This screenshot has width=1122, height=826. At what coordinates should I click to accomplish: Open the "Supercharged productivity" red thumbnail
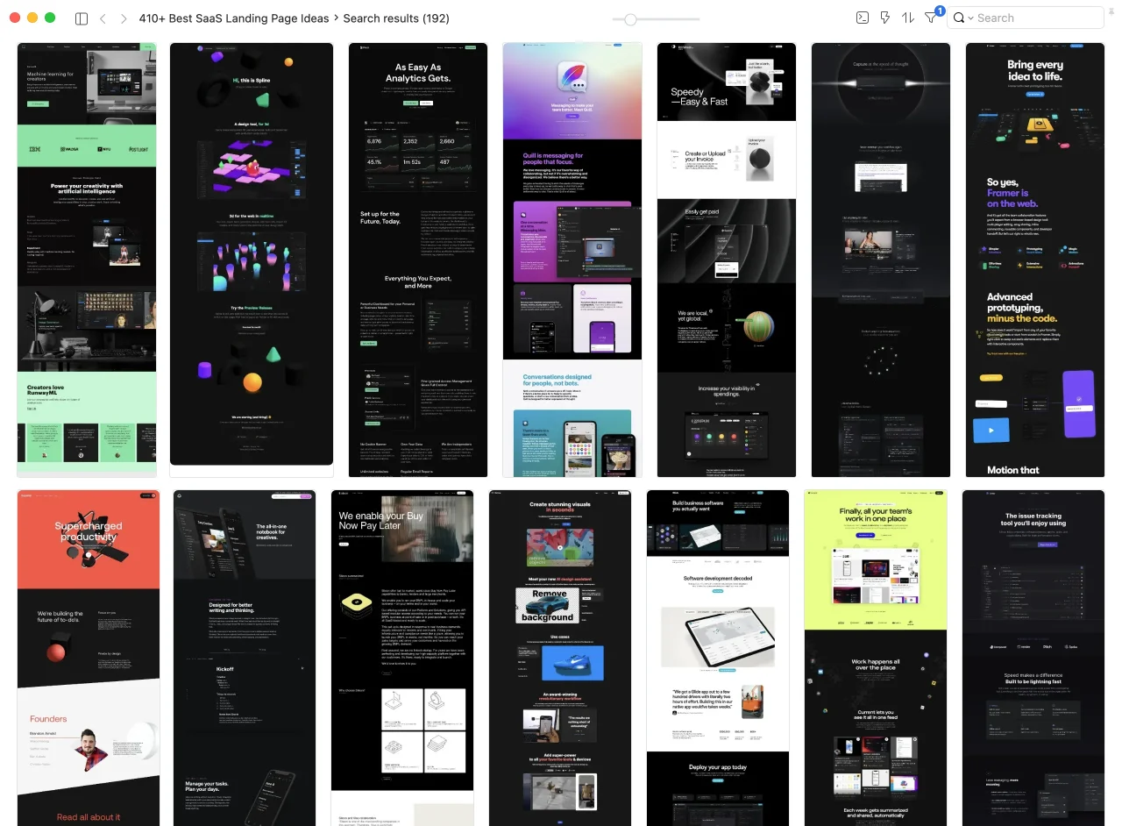click(89, 658)
